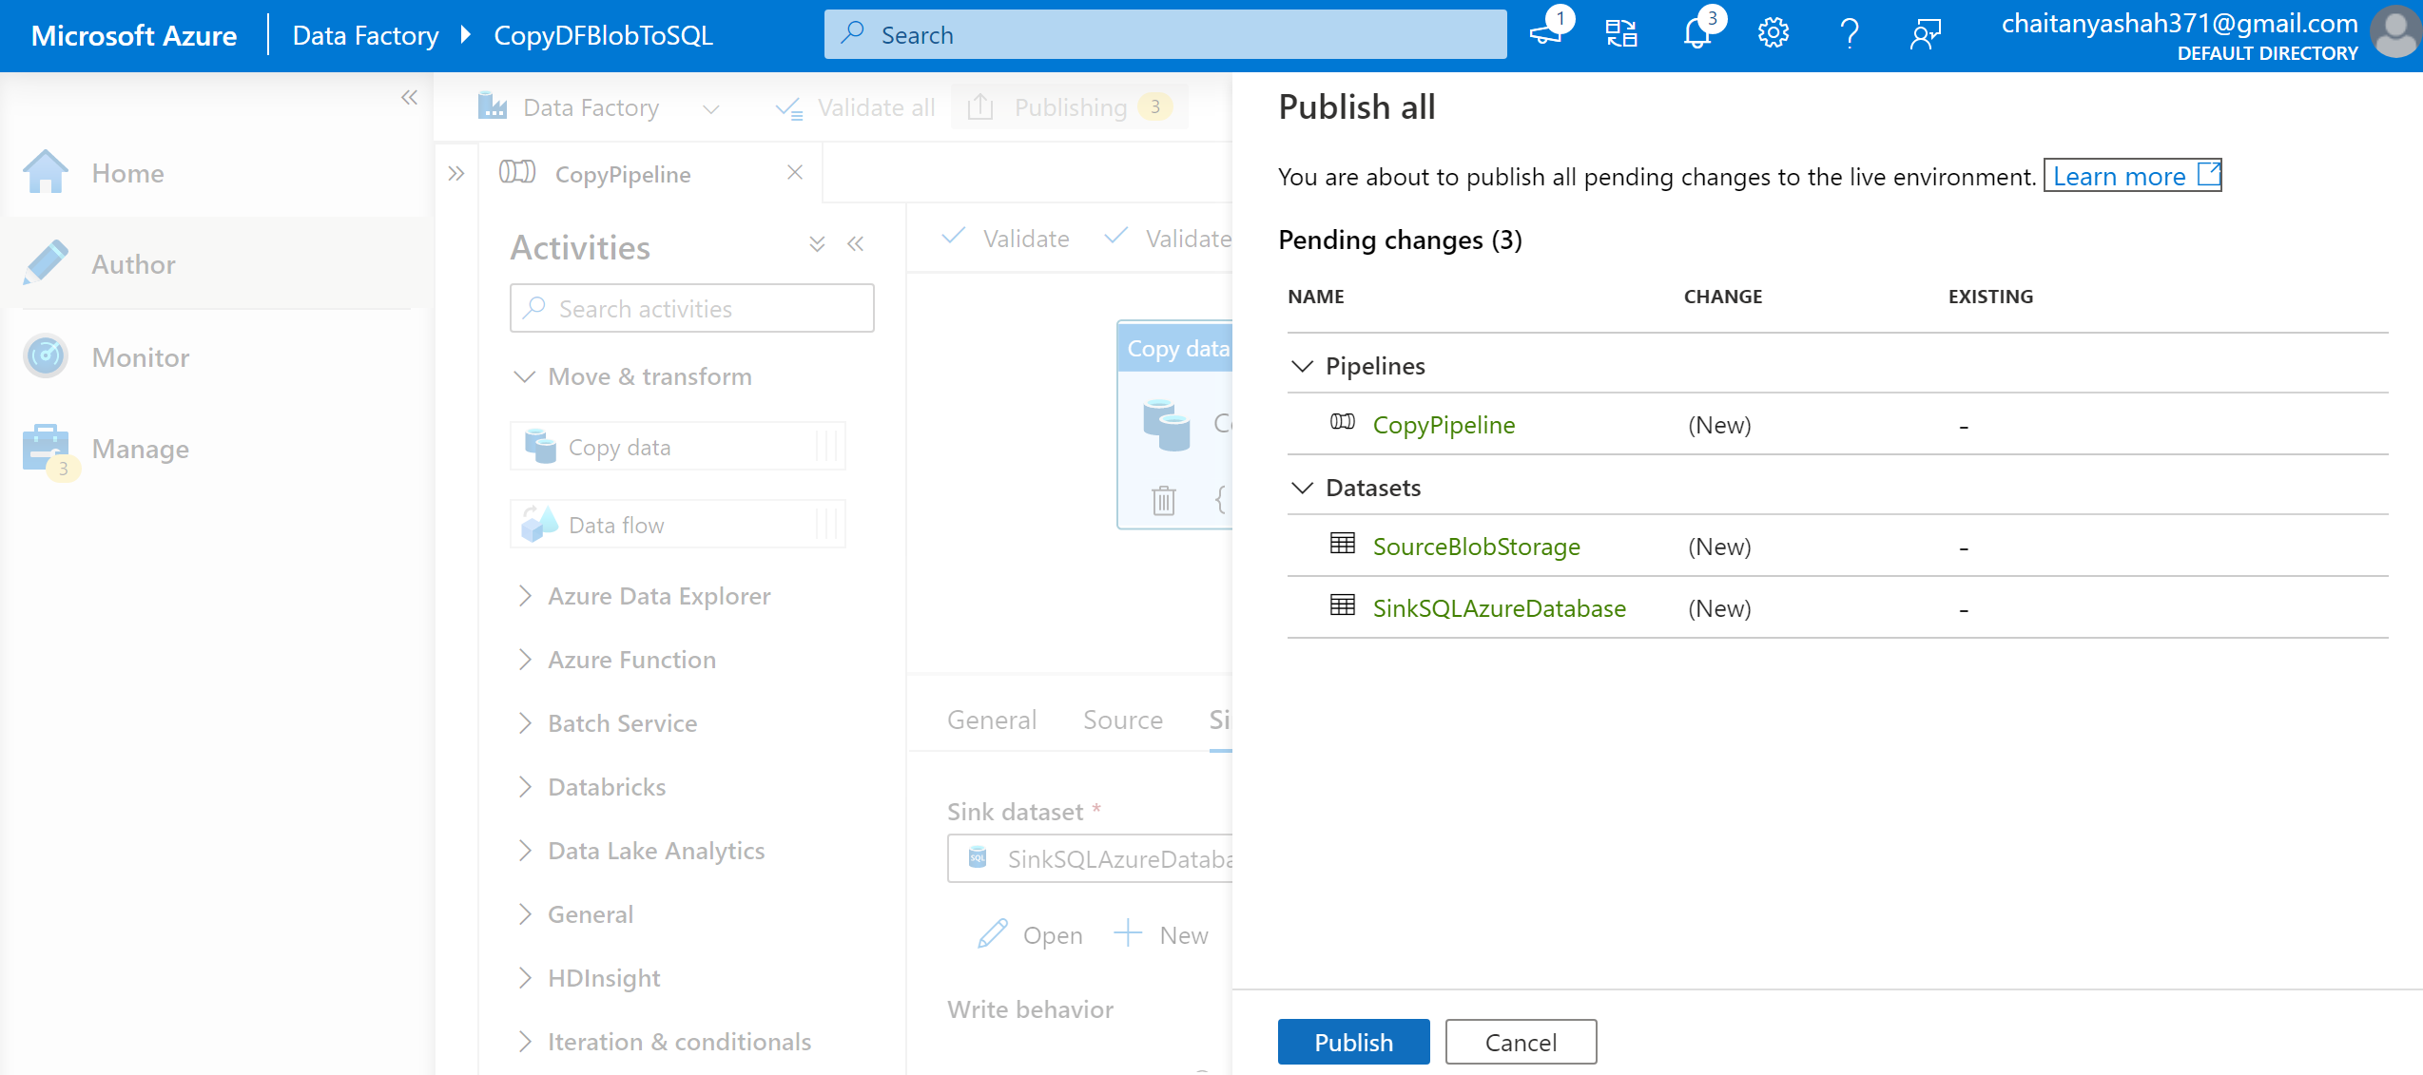This screenshot has height=1075, width=2423.
Task: Open the user account avatar
Action: tap(2394, 32)
